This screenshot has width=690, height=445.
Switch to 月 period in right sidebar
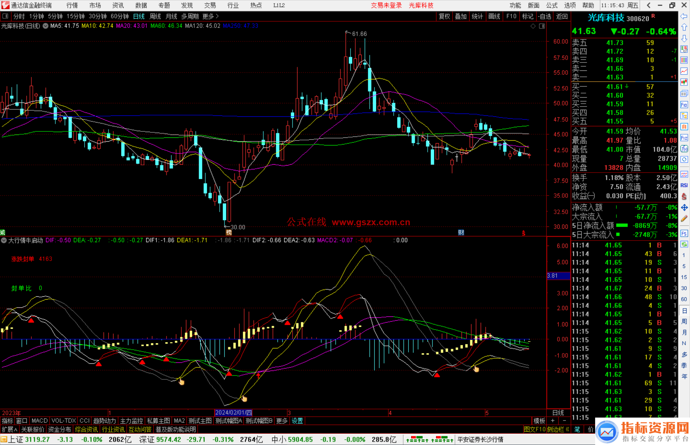[684, 332]
